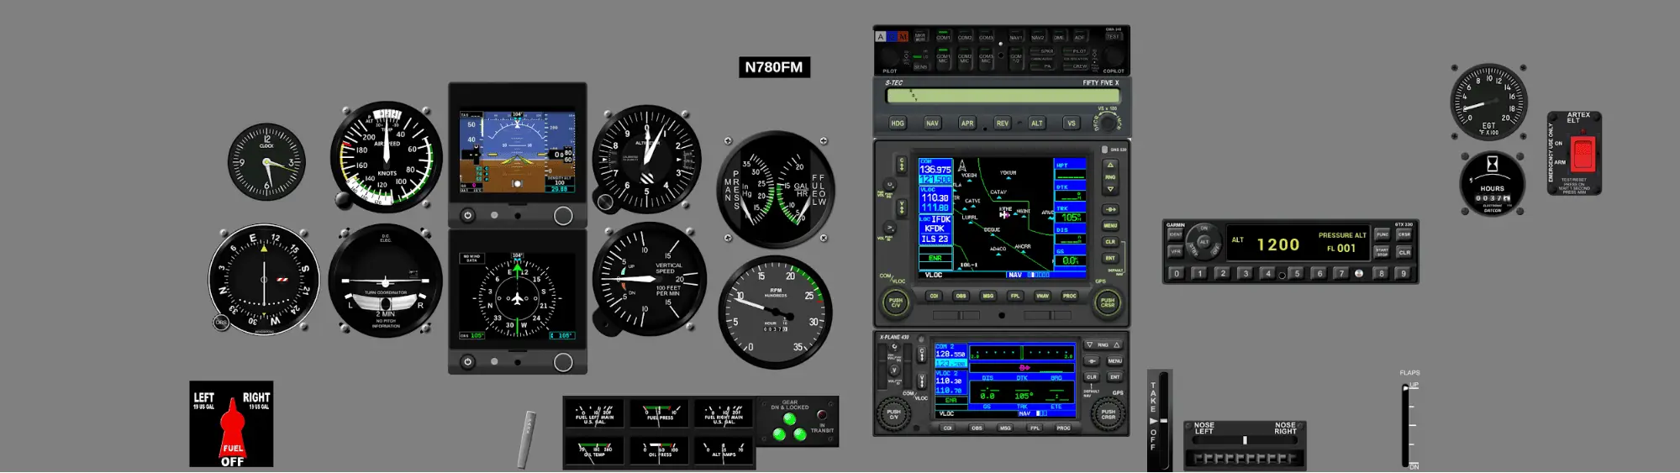Toggle COM1 MIC on the audio panel
Viewport: 1680px width, 473px height.
[x=944, y=57]
